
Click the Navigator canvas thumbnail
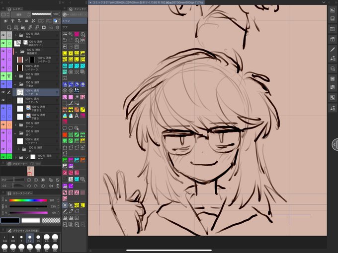tap(31, 171)
